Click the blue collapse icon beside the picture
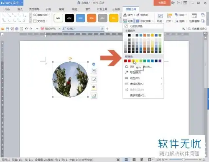 [x=94, y=64]
